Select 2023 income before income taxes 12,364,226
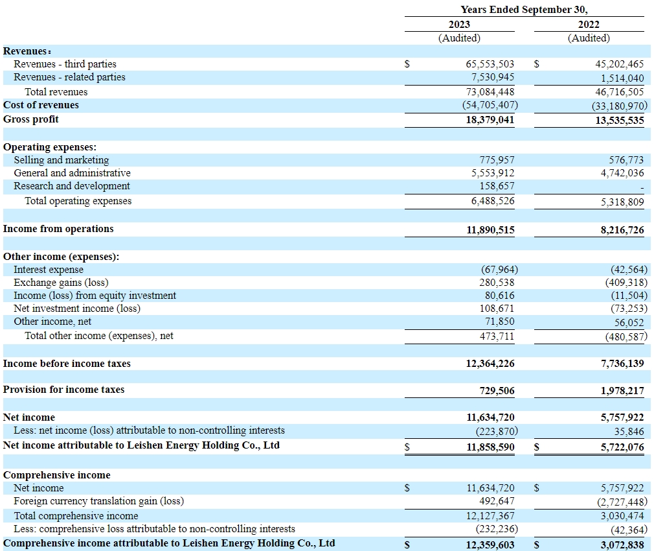The height and width of the screenshot is (551, 654). tap(490, 364)
